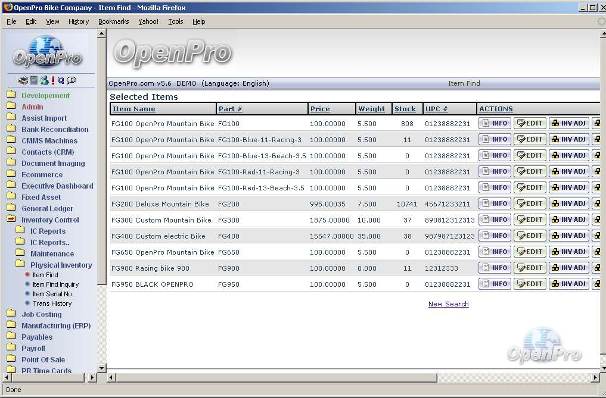The height and width of the screenshot is (398, 606).
Task: Click the blue Q icon in sidebar
Action: (61, 80)
